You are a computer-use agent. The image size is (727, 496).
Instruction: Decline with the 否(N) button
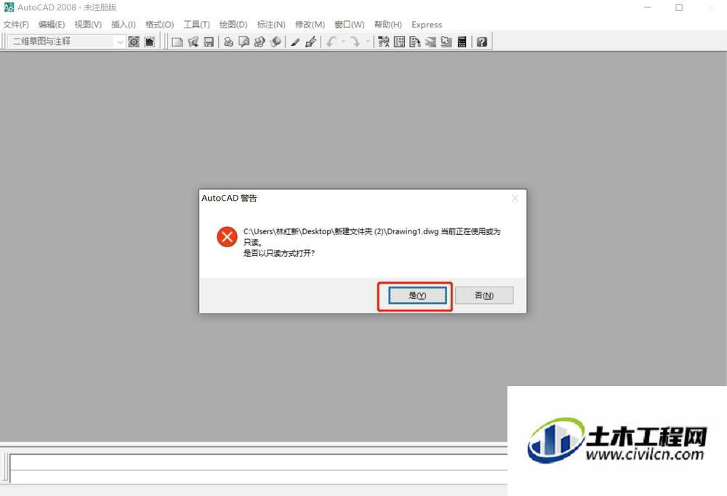(484, 295)
